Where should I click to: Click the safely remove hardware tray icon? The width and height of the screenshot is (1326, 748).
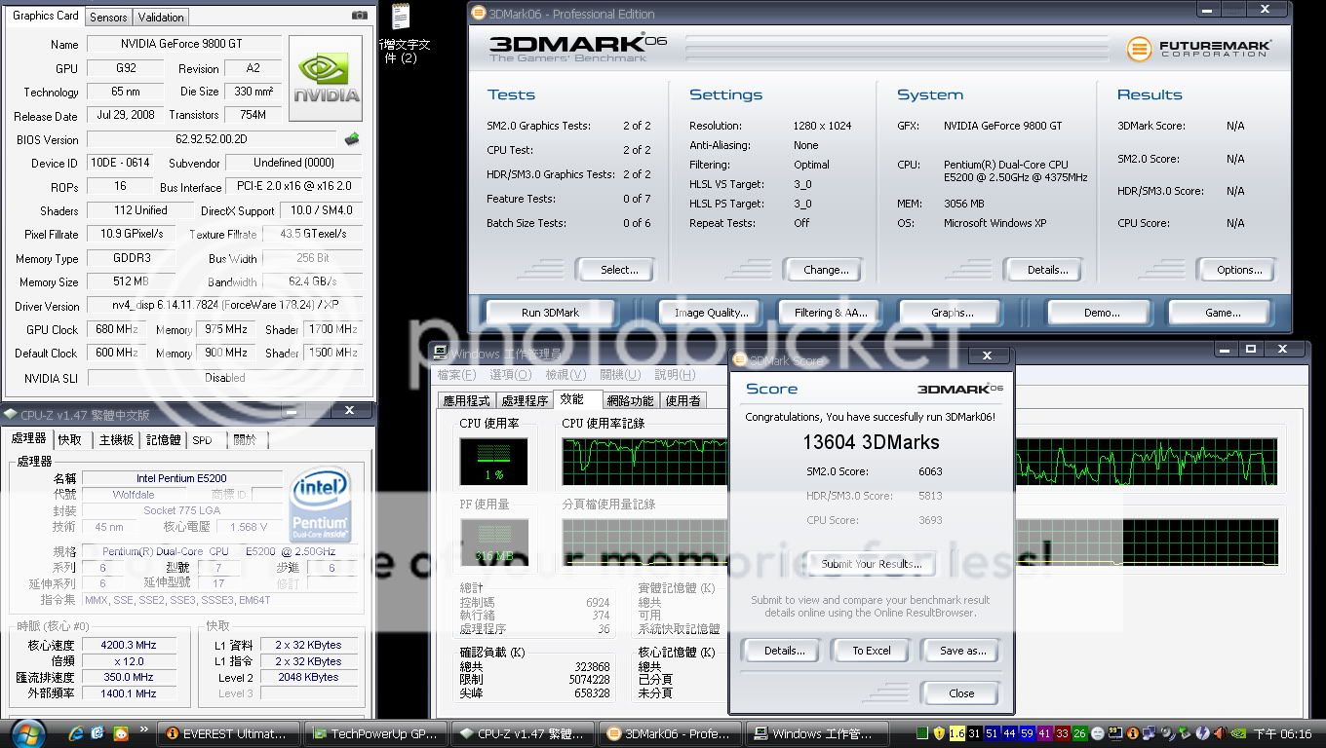[x=1185, y=733]
